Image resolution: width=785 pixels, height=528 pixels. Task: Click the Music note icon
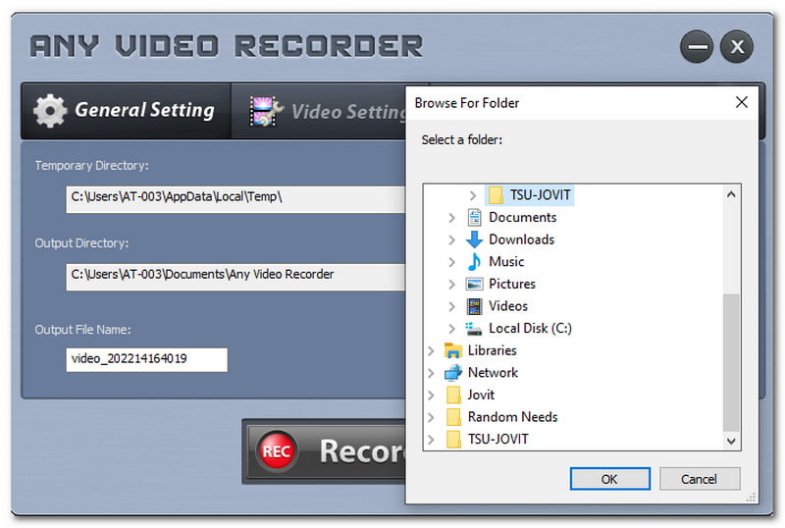(474, 261)
